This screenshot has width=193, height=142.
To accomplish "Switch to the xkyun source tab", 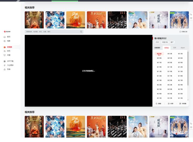I will 182,48.
